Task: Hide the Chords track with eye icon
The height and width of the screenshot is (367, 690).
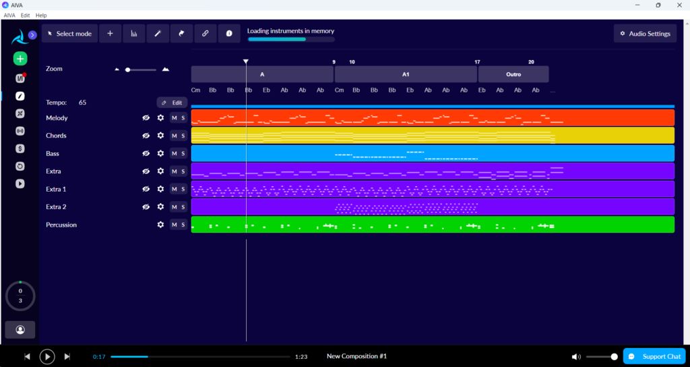Action: click(146, 136)
